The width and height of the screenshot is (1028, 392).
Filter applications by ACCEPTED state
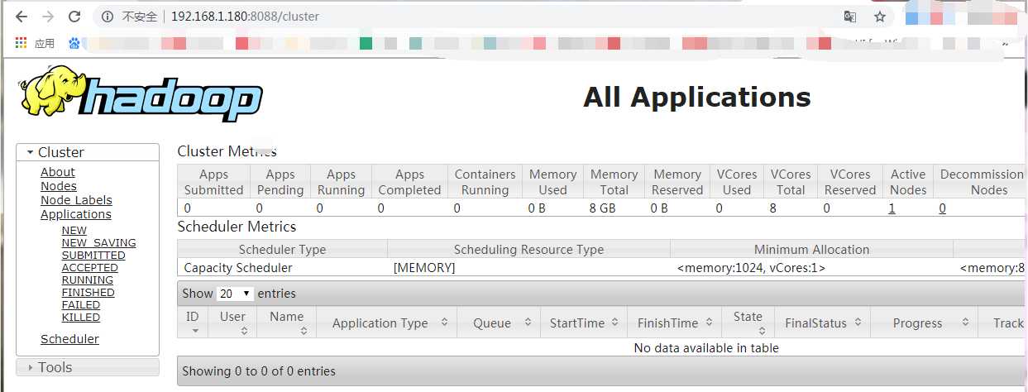[89, 268]
